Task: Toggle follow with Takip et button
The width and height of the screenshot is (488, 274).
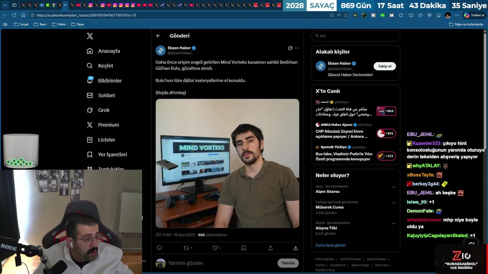Action: tap(385, 66)
